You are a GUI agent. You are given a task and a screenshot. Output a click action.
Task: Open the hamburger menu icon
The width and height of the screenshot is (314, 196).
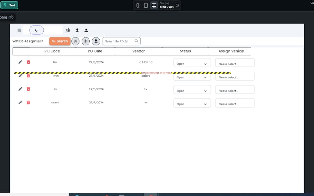19,30
